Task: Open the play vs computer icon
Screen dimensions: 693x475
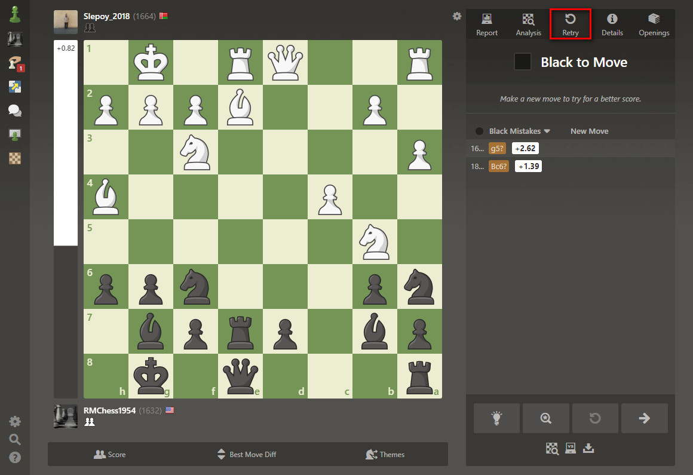Action: coord(570,448)
